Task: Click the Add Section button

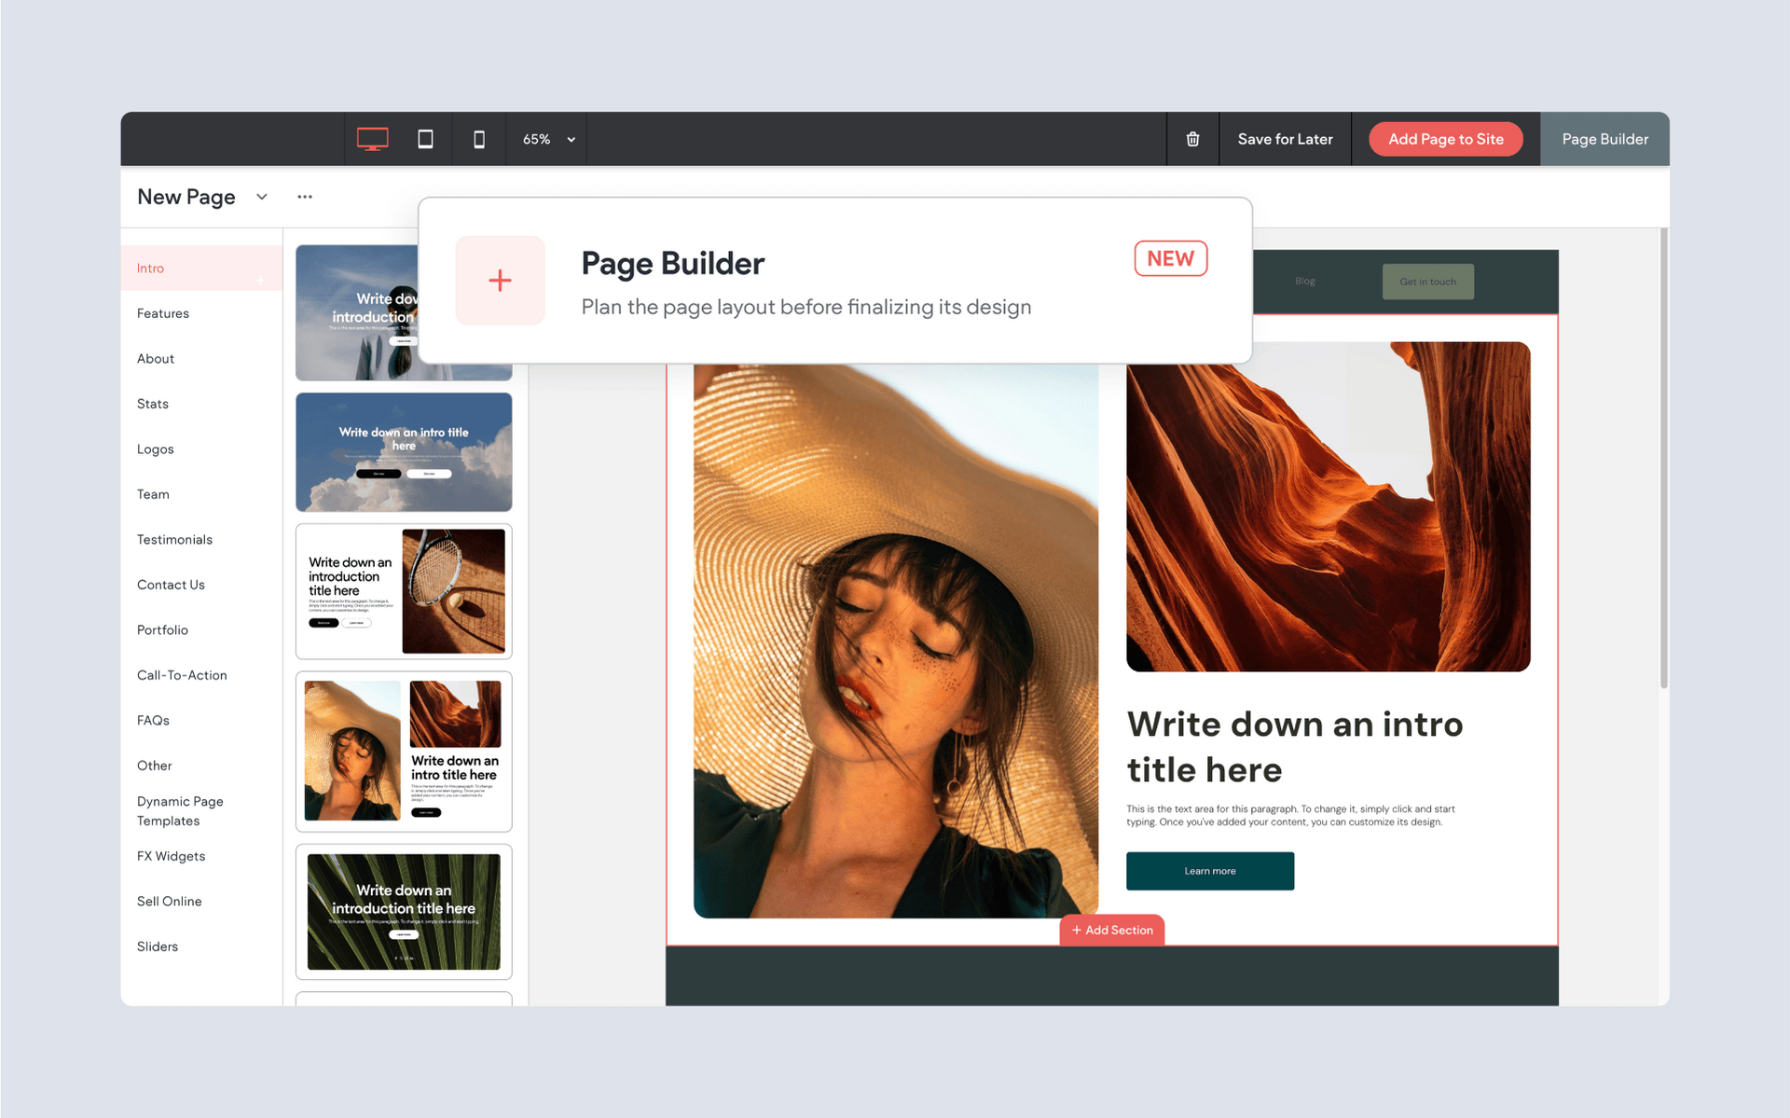Action: tap(1112, 930)
